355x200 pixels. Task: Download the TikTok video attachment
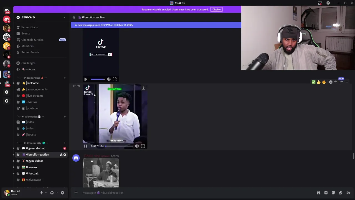144,88
